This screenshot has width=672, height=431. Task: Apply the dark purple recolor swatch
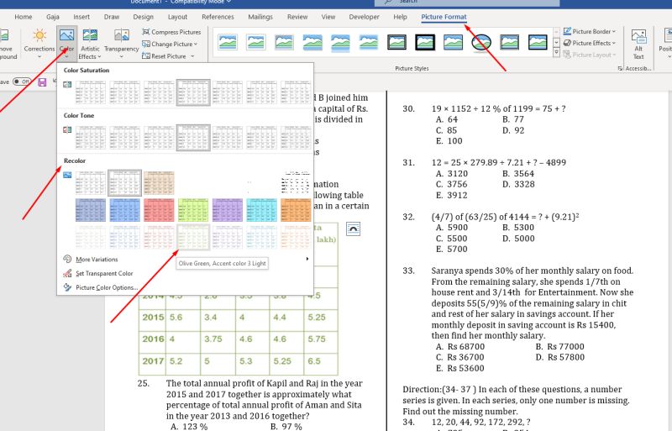227,210
